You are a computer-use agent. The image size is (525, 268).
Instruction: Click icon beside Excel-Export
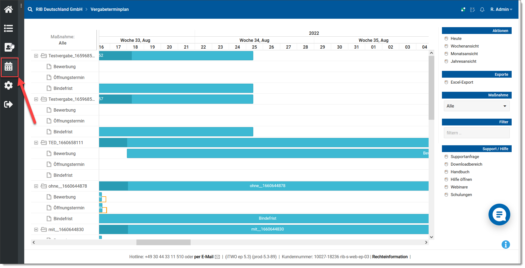click(x=446, y=82)
